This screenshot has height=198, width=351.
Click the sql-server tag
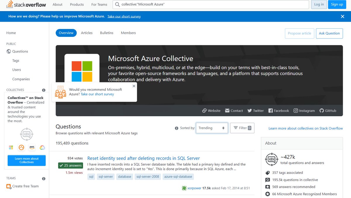[x=106, y=177]
